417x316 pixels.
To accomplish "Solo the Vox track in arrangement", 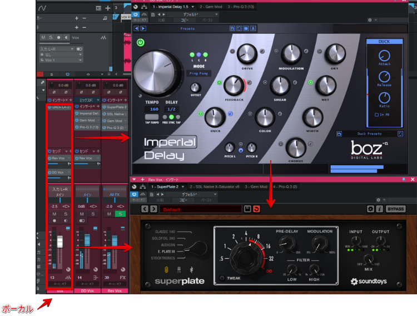I will point(51,37).
